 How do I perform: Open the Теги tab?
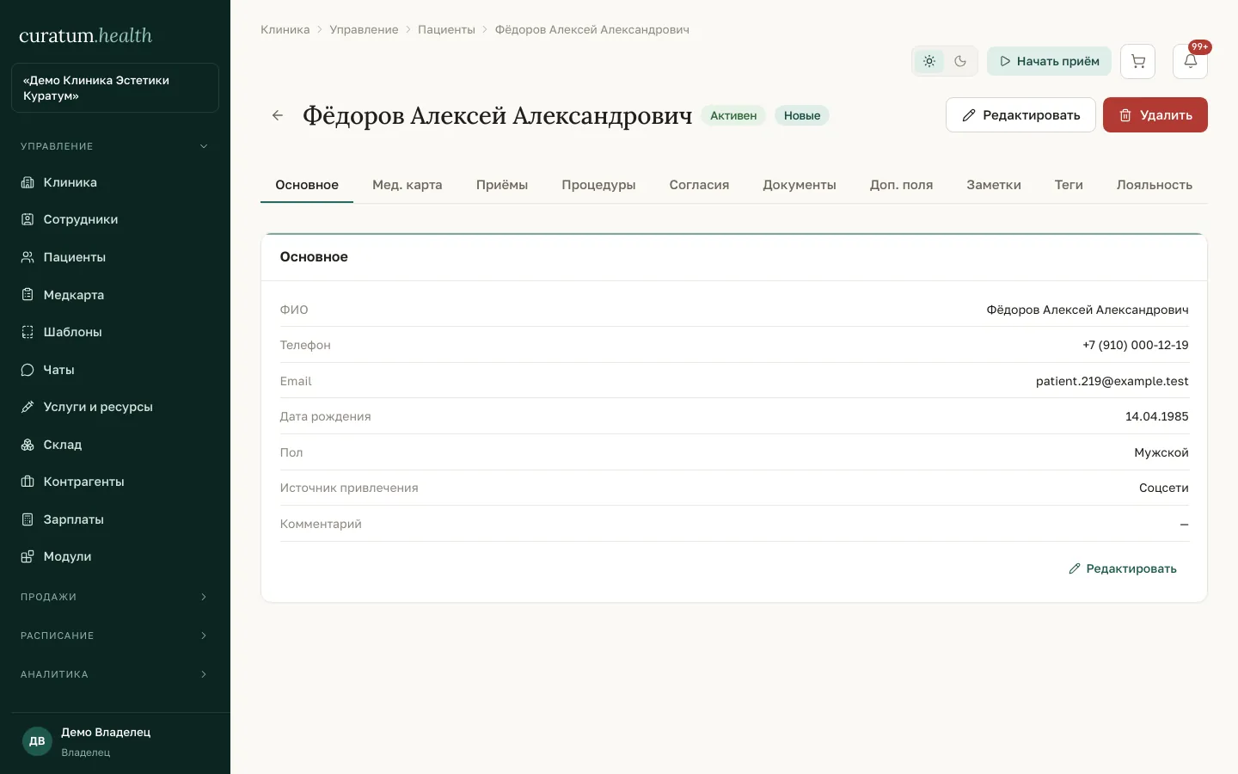1069,185
